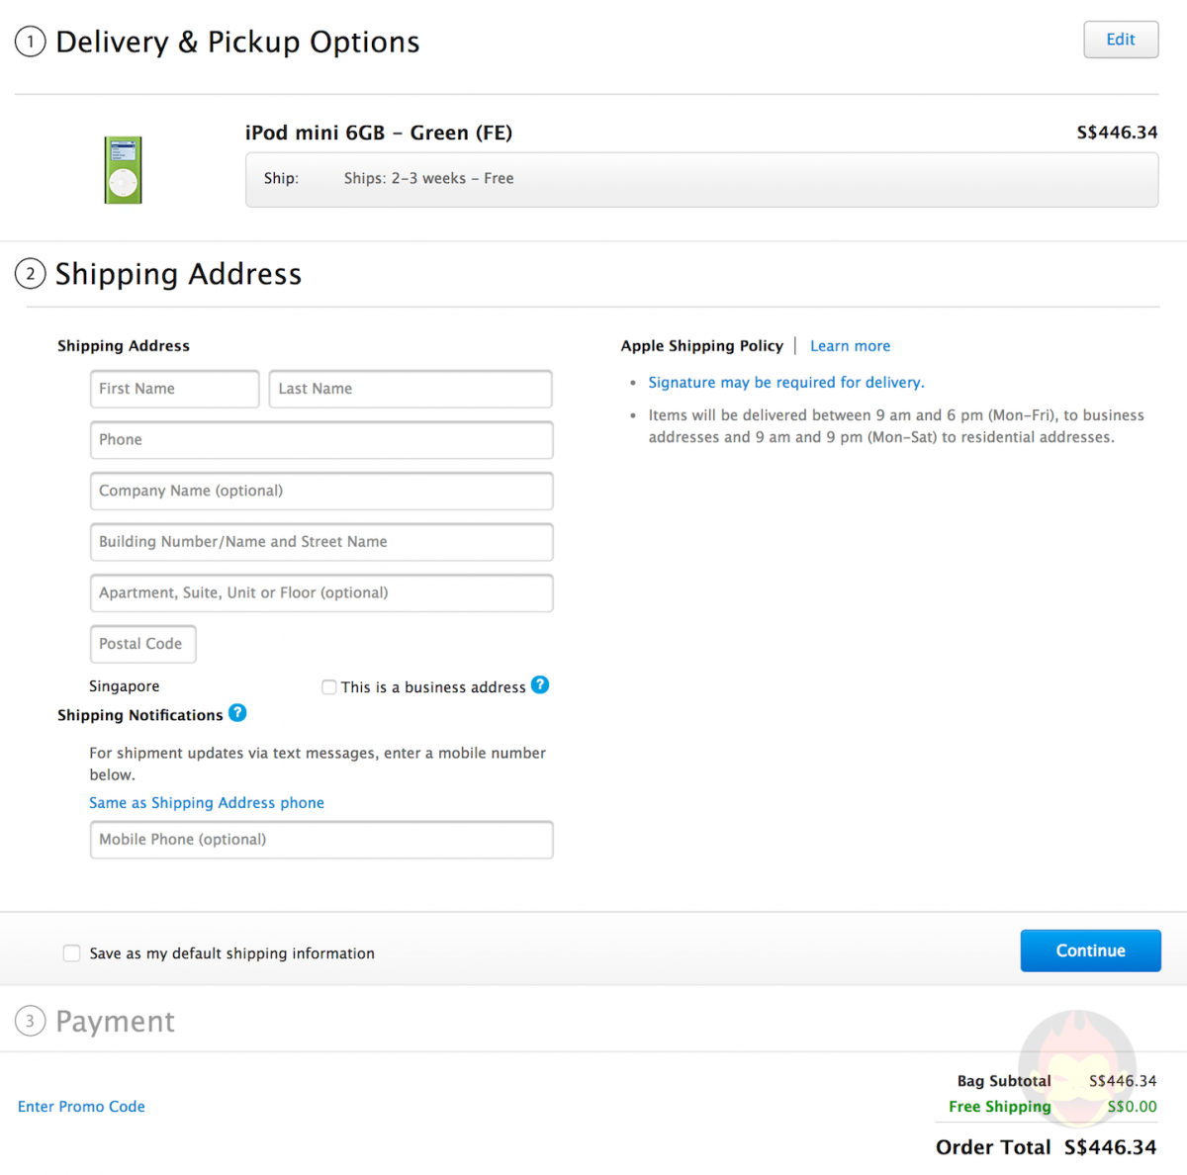The width and height of the screenshot is (1187, 1175).
Task: Open the 'Enter Promo Code' link
Action: tap(81, 1107)
